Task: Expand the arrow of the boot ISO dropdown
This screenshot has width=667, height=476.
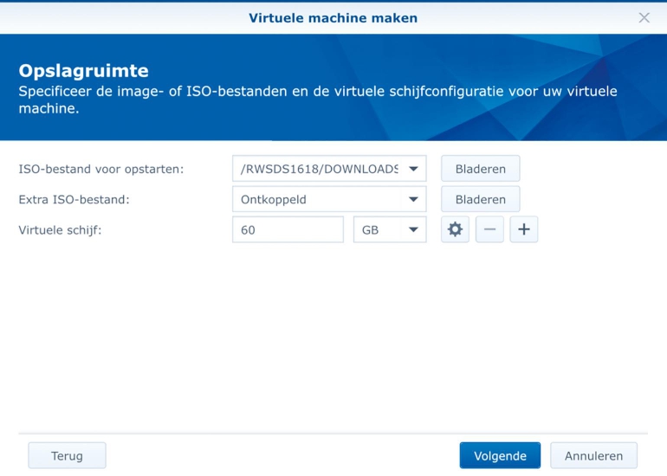Action: click(413, 170)
